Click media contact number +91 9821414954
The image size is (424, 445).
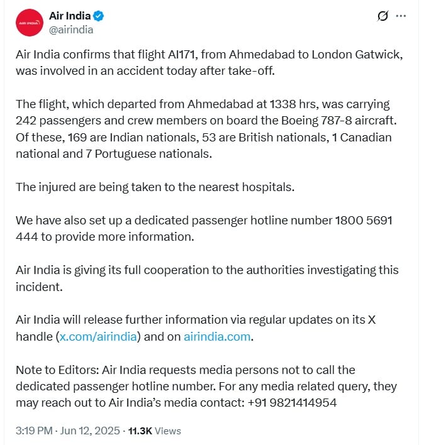[x=293, y=403]
